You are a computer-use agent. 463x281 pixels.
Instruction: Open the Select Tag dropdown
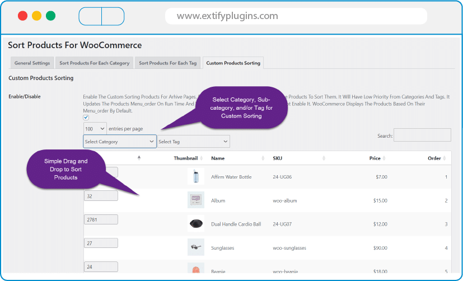193,142
